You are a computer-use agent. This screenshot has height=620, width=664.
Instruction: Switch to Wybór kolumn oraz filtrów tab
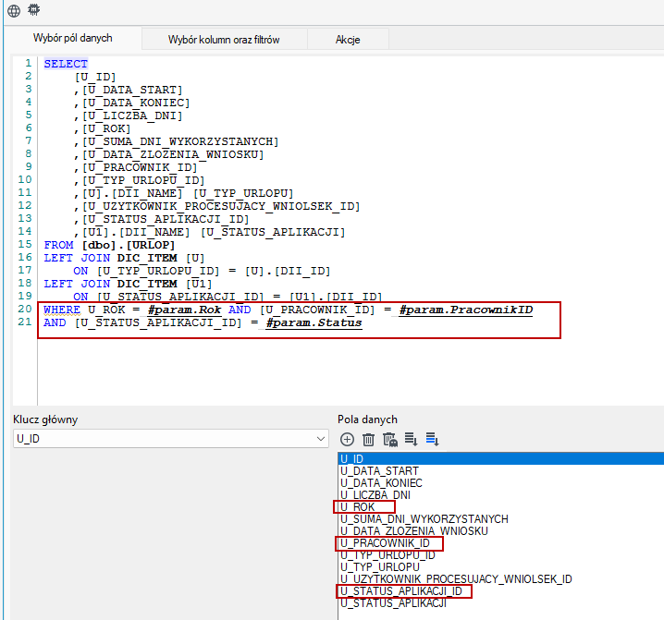(x=224, y=40)
